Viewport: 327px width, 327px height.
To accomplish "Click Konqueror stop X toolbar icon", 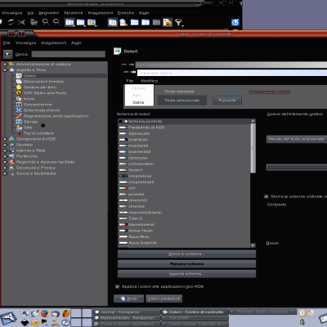I will [21, 22].
